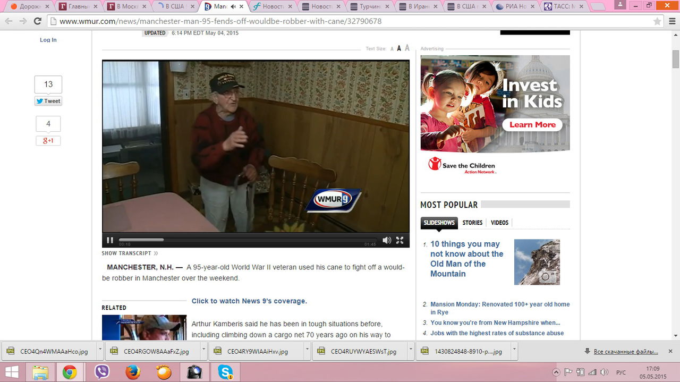This screenshot has width=680, height=382.
Task: Open Click to watch News 9's coverage
Action: pos(249,301)
